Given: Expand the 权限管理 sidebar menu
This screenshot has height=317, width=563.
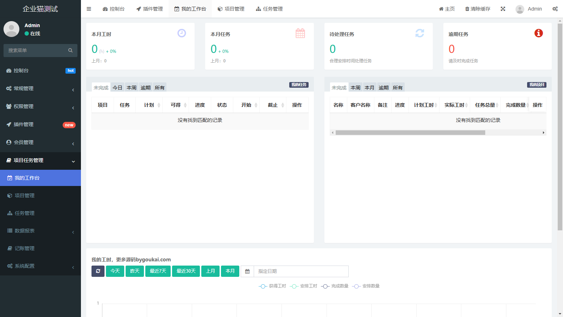Looking at the screenshot, I should coord(40,106).
